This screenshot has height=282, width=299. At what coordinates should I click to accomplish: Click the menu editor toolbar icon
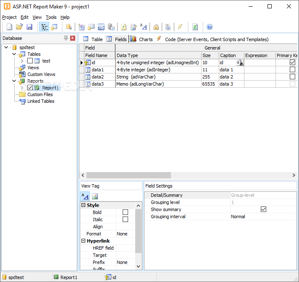click(168, 27)
